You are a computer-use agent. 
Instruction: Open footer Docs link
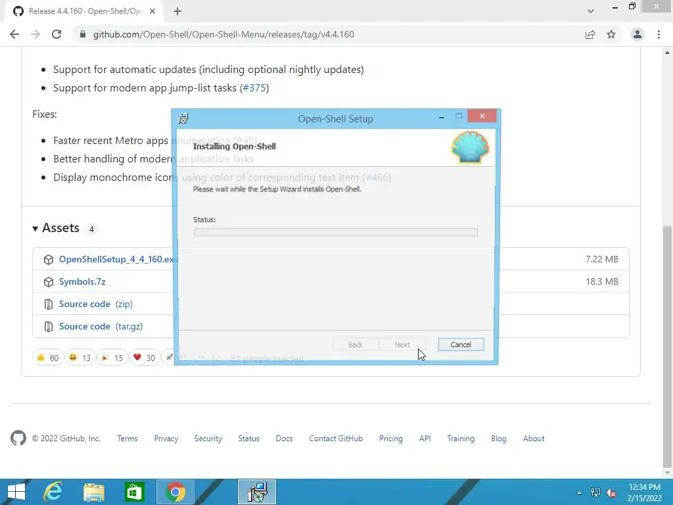point(284,439)
